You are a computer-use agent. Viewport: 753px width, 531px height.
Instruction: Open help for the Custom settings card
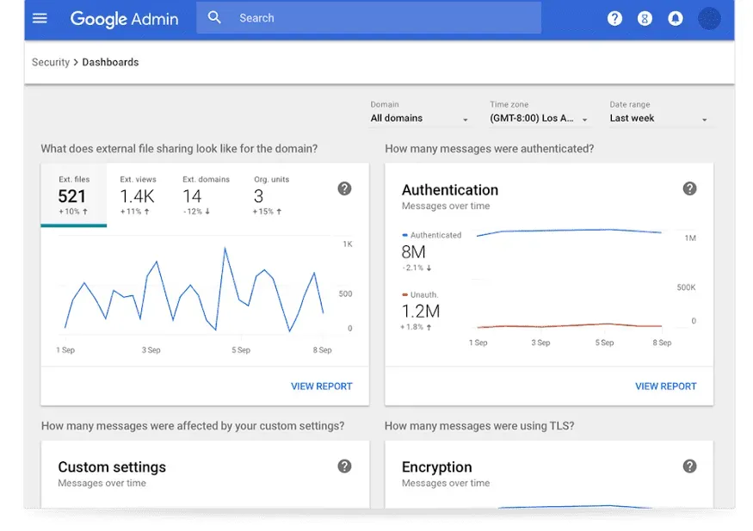(x=344, y=466)
